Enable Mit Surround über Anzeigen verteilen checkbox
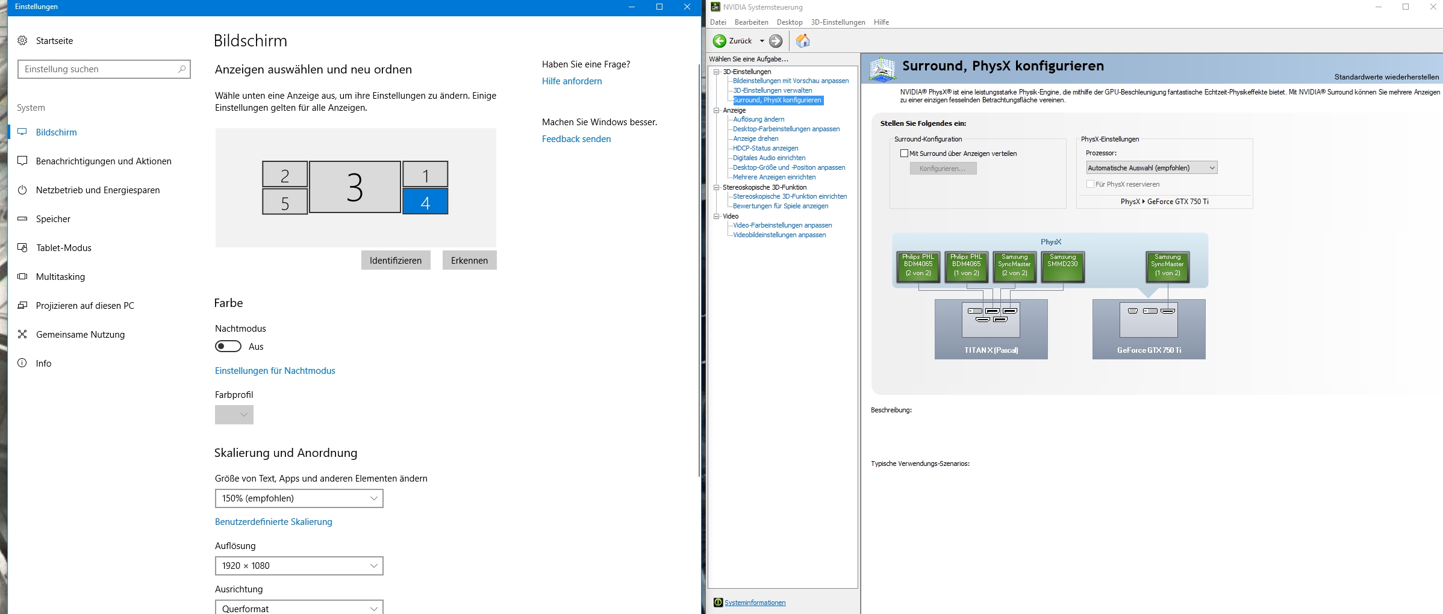The height and width of the screenshot is (614, 1443). click(904, 153)
